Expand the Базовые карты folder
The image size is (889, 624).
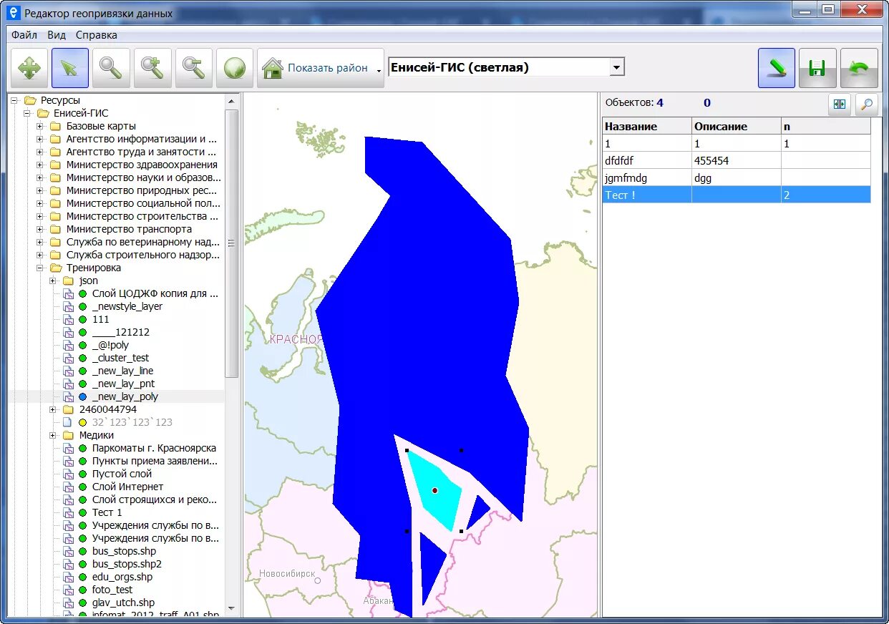coord(40,126)
